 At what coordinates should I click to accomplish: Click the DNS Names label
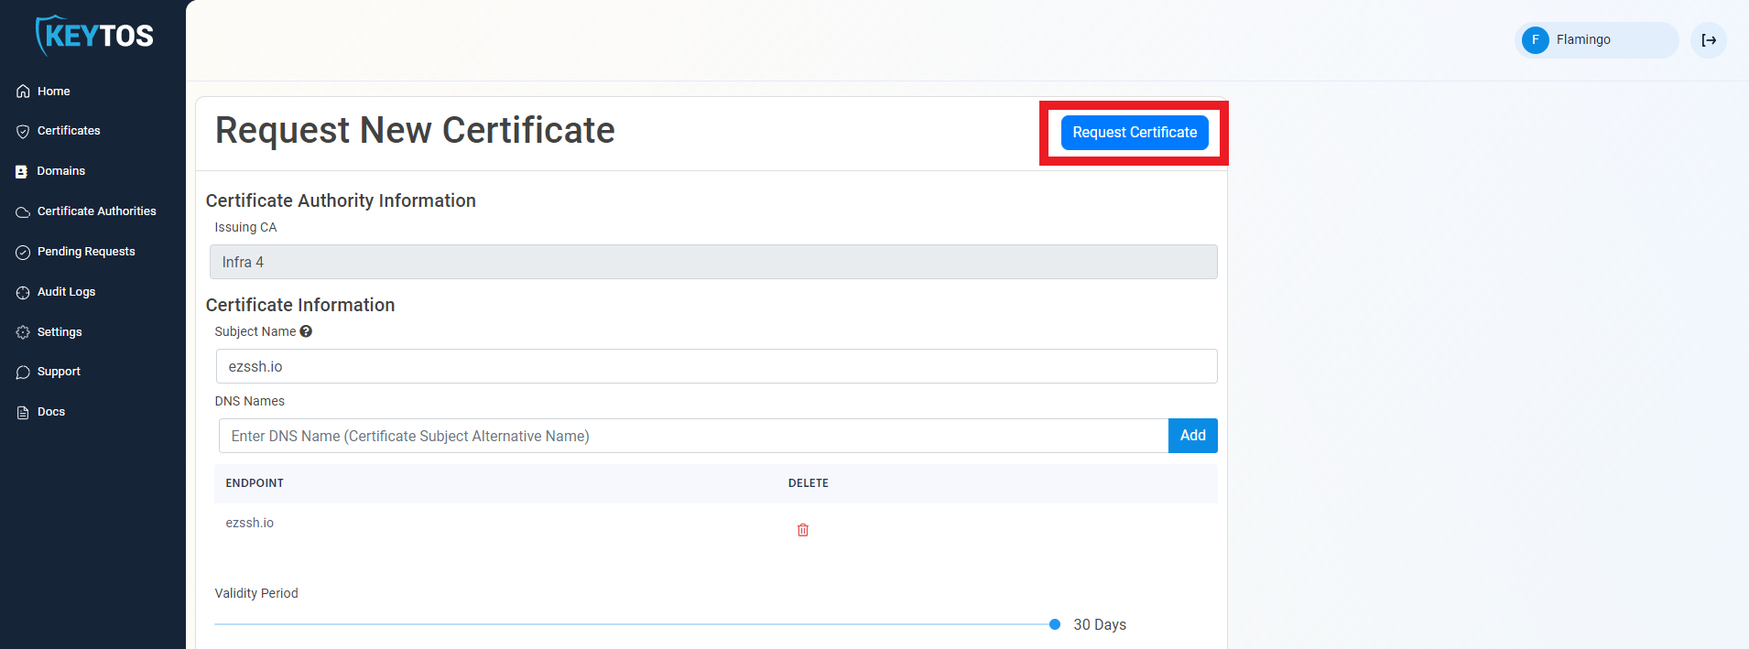pyautogui.click(x=250, y=401)
